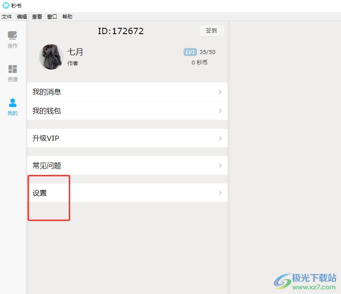Expand 我的消息 chevron arrow

click(x=220, y=92)
